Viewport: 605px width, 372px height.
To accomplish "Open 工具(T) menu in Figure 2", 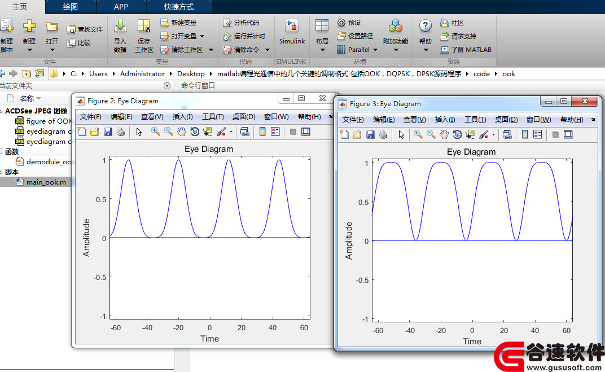I will [x=213, y=117].
